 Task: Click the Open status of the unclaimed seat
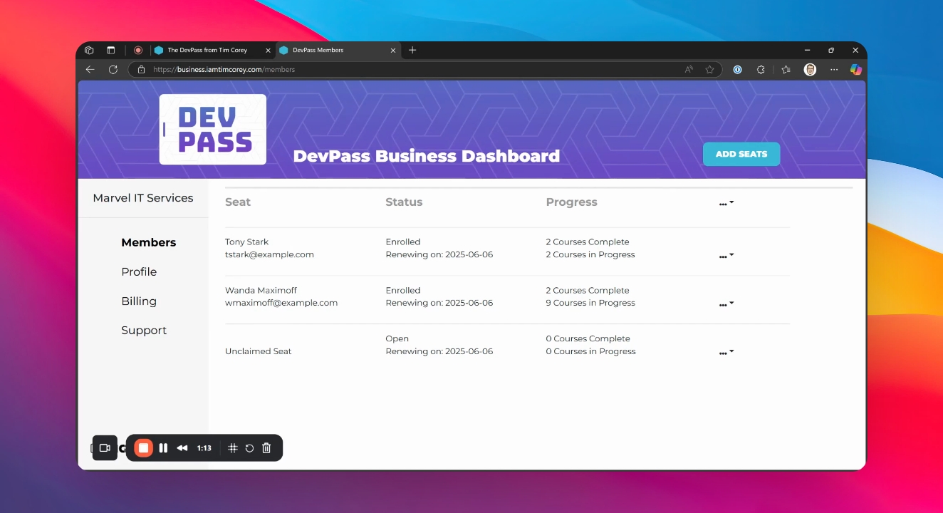[397, 338]
